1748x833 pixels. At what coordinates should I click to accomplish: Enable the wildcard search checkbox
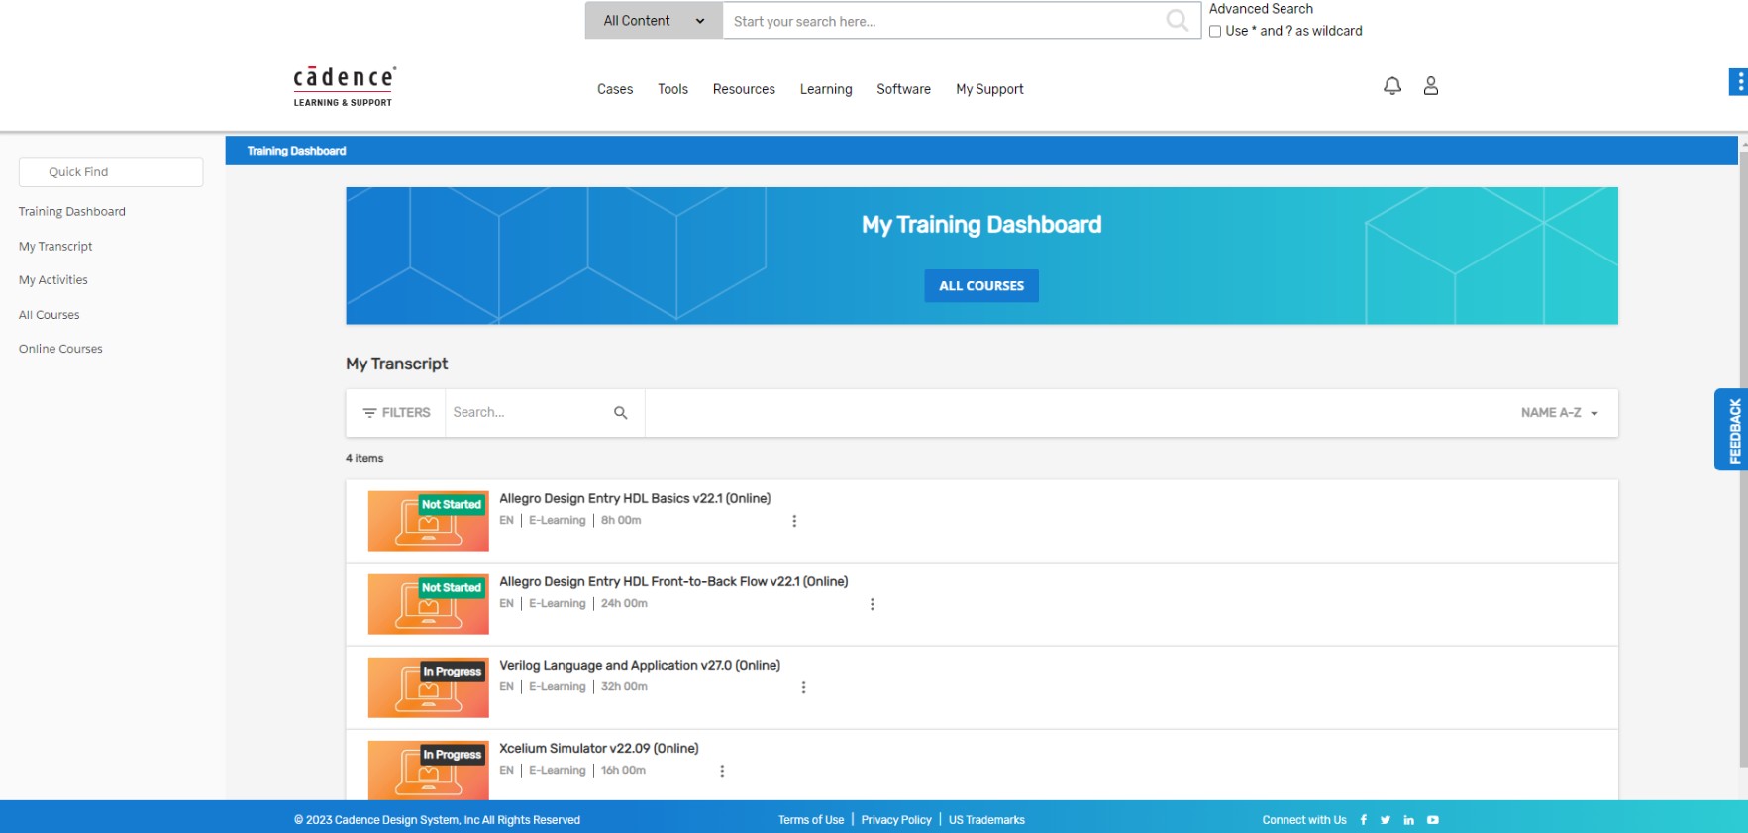[1215, 32]
